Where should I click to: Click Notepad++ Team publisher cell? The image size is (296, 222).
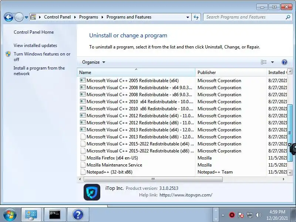[x=215, y=172]
